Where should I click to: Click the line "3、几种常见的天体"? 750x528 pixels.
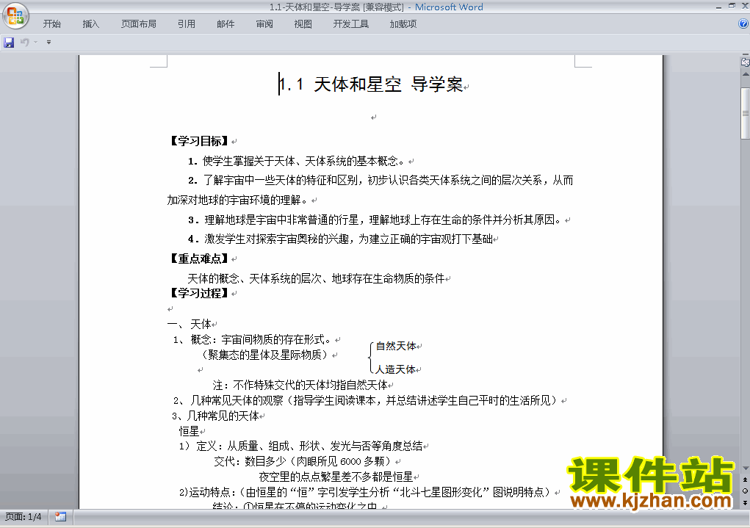[x=215, y=416]
